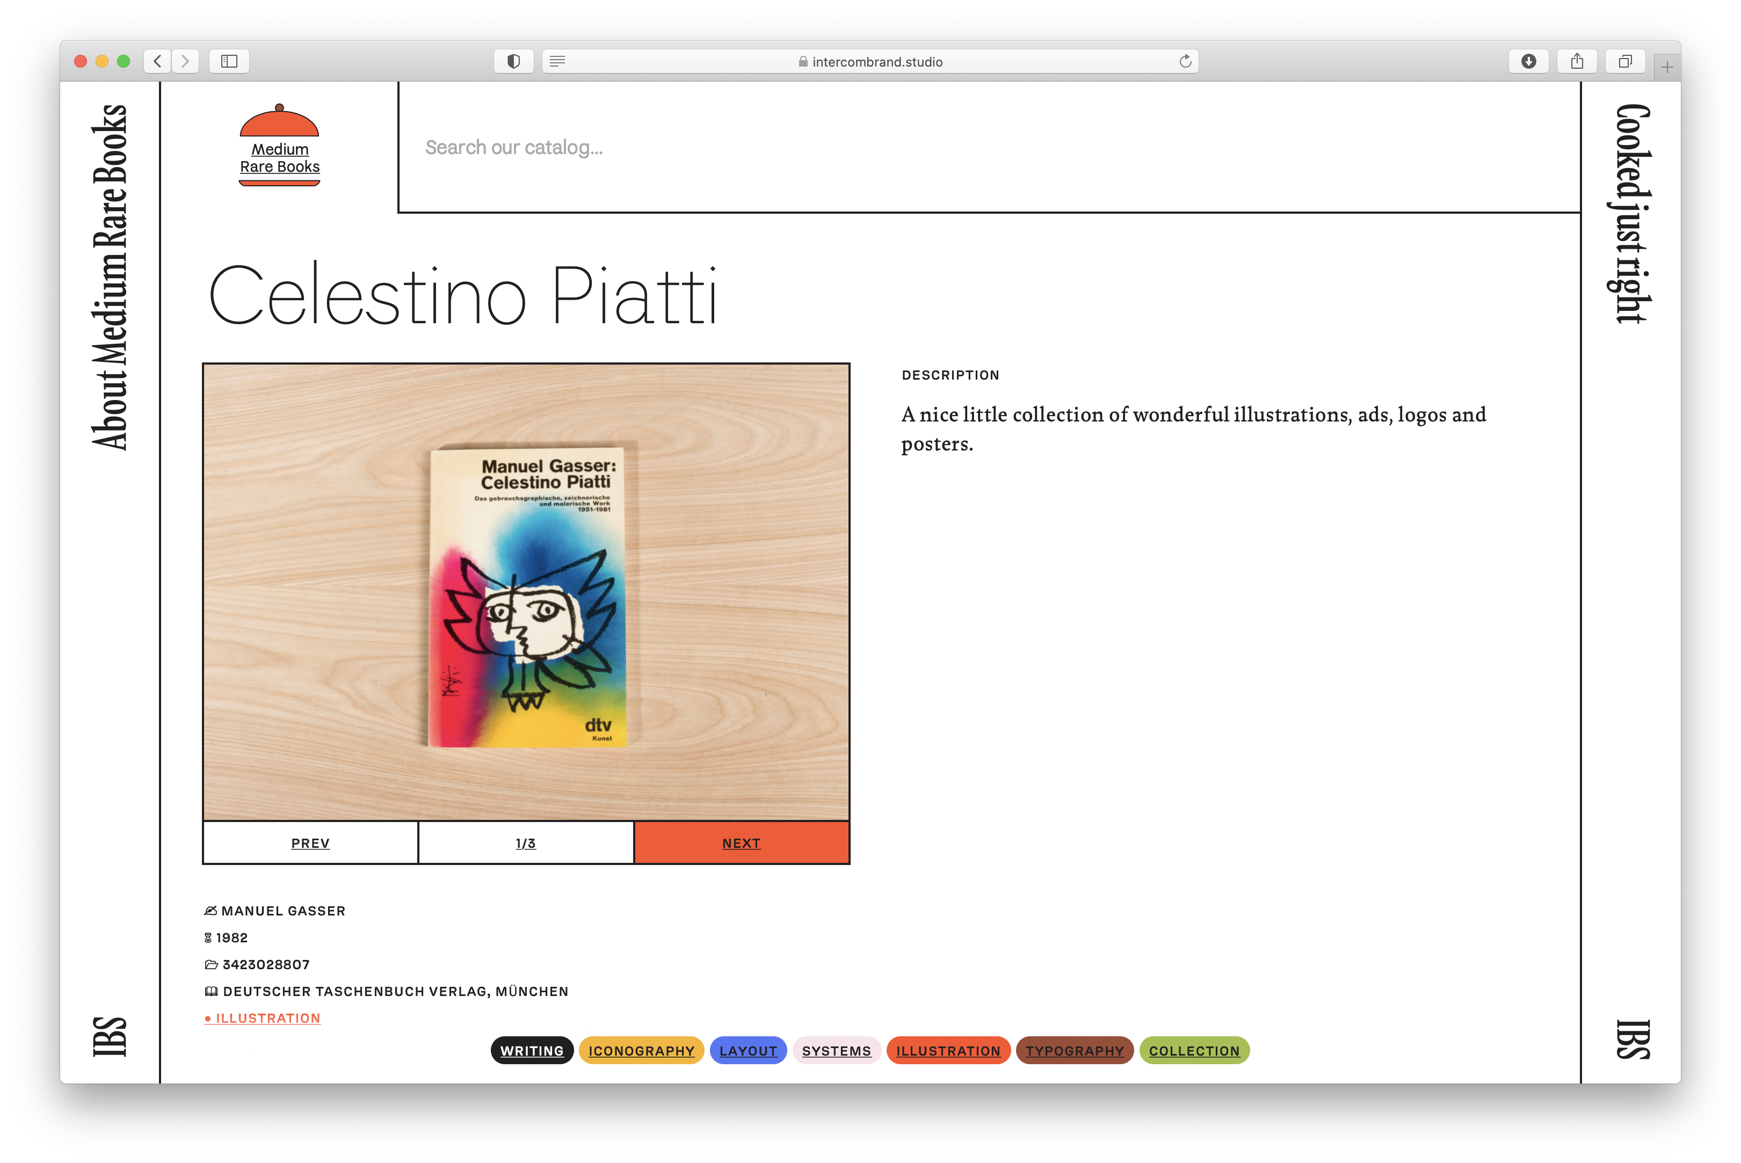Select the WRITING category tag
The width and height of the screenshot is (1741, 1163).
coord(532,1050)
